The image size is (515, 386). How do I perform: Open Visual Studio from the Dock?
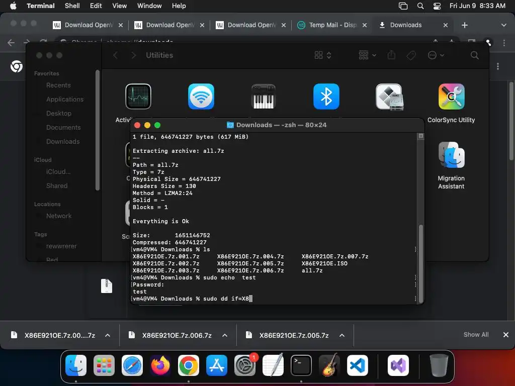[x=398, y=365]
